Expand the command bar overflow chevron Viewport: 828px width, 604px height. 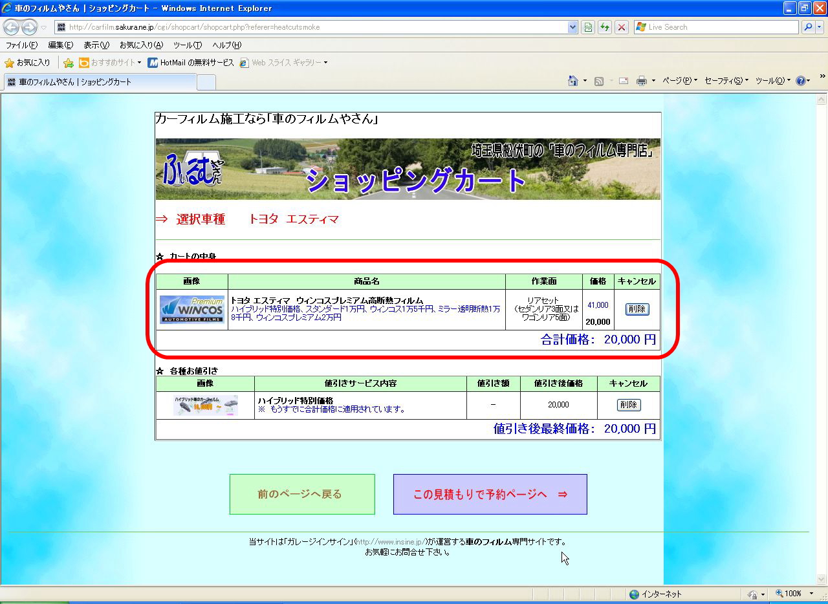point(823,77)
